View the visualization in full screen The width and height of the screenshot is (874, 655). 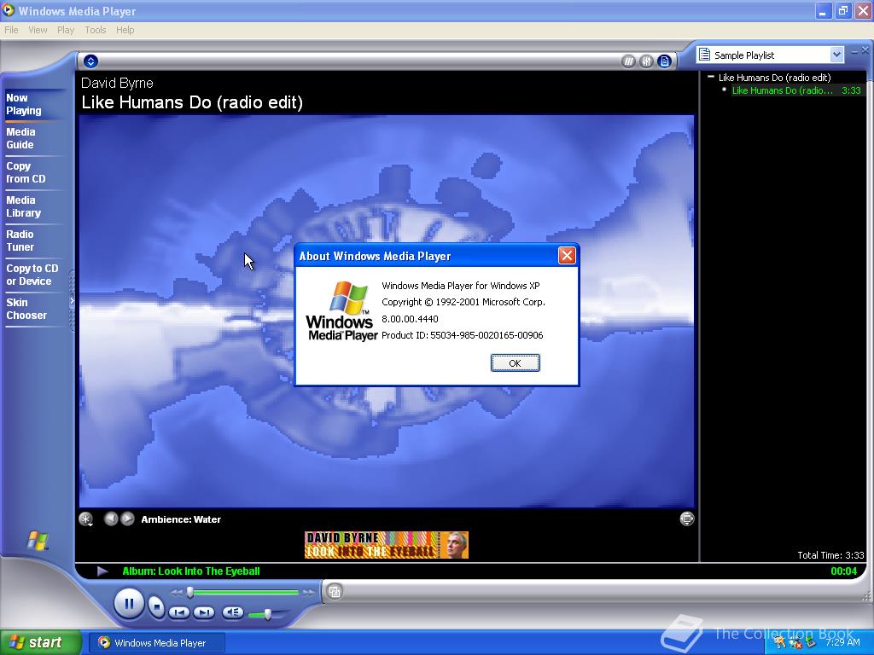pyautogui.click(x=687, y=519)
